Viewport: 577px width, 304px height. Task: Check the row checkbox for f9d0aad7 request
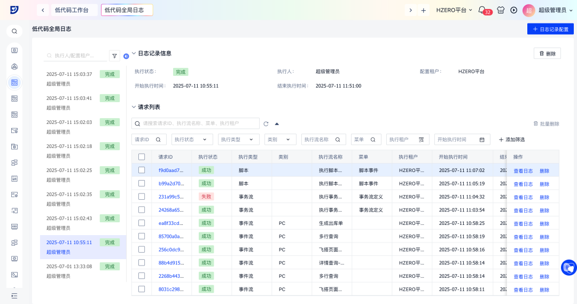click(x=142, y=170)
